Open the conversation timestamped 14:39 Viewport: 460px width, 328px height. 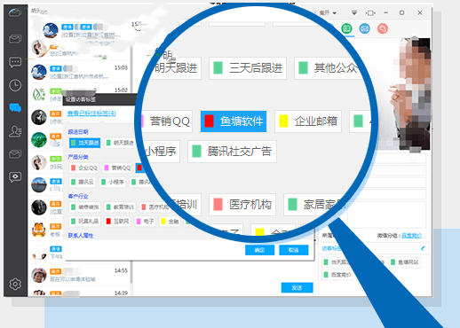79,293
